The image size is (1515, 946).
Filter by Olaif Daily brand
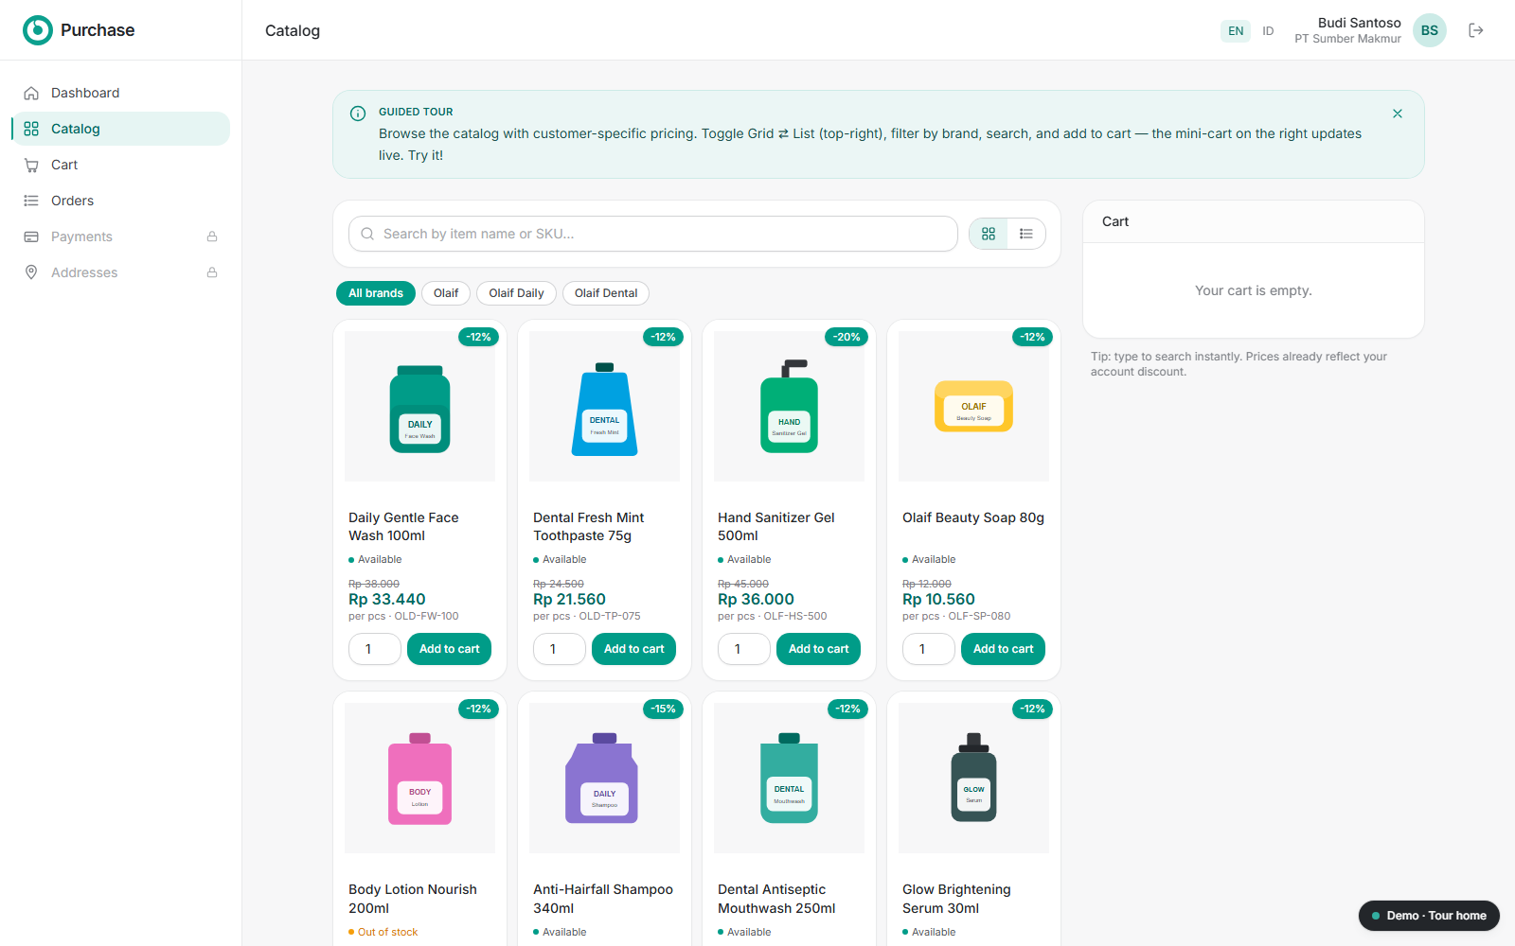516,293
